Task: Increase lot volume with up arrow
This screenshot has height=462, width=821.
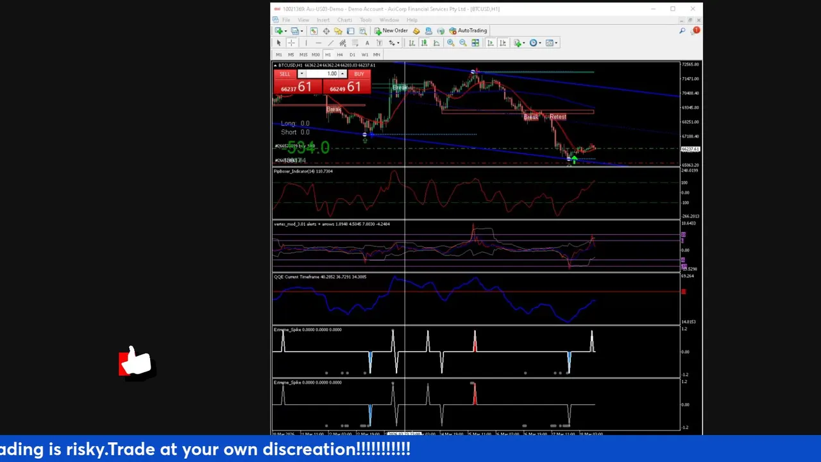Action: 343,74
